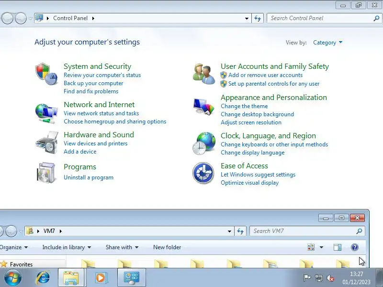Click the Control Panel address bar icon
This screenshot has height=287, width=383.
pos(39,18)
